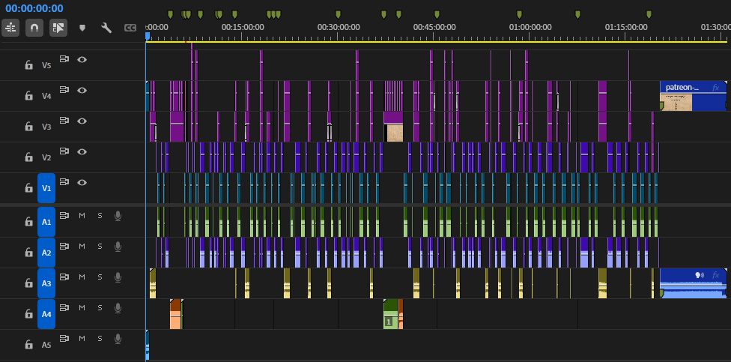Jump to ruler time 00:30:00:00

coord(338,28)
